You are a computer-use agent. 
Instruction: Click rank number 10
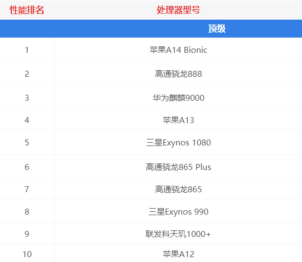[x=27, y=254]
